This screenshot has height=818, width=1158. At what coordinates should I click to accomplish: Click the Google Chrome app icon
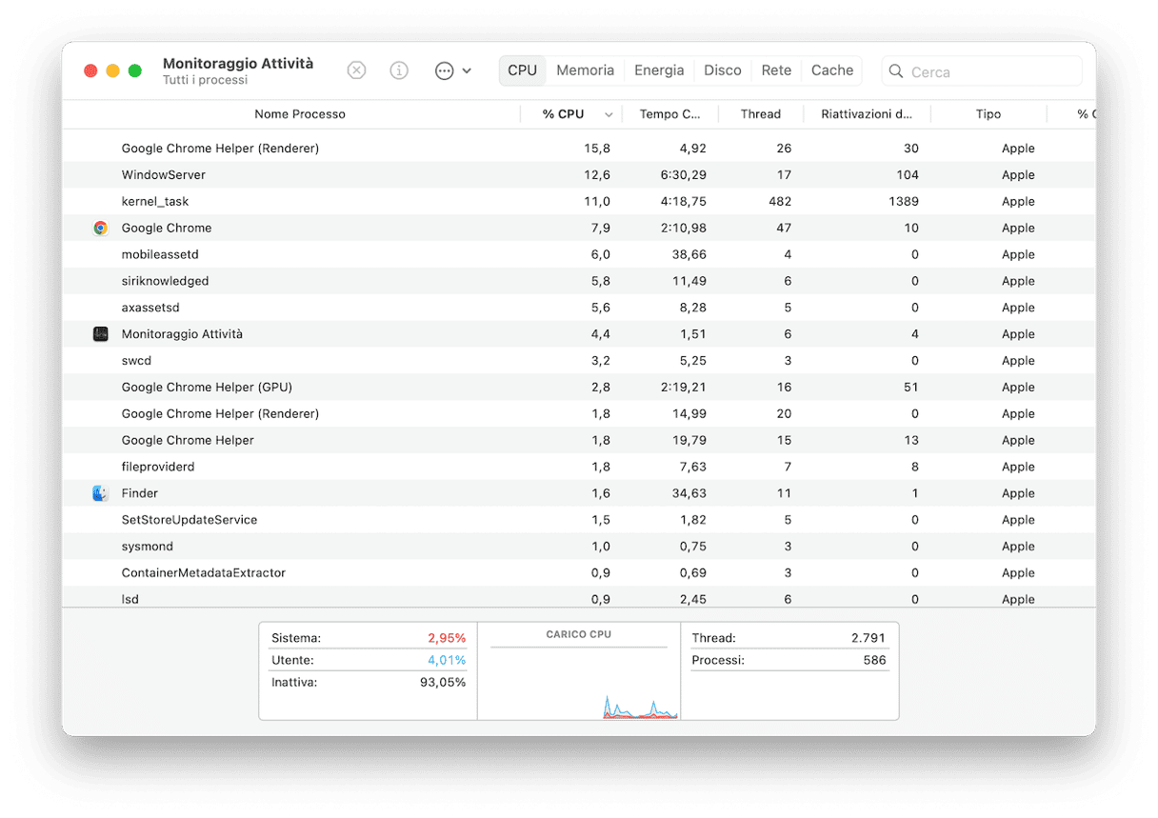pos(100,229)
